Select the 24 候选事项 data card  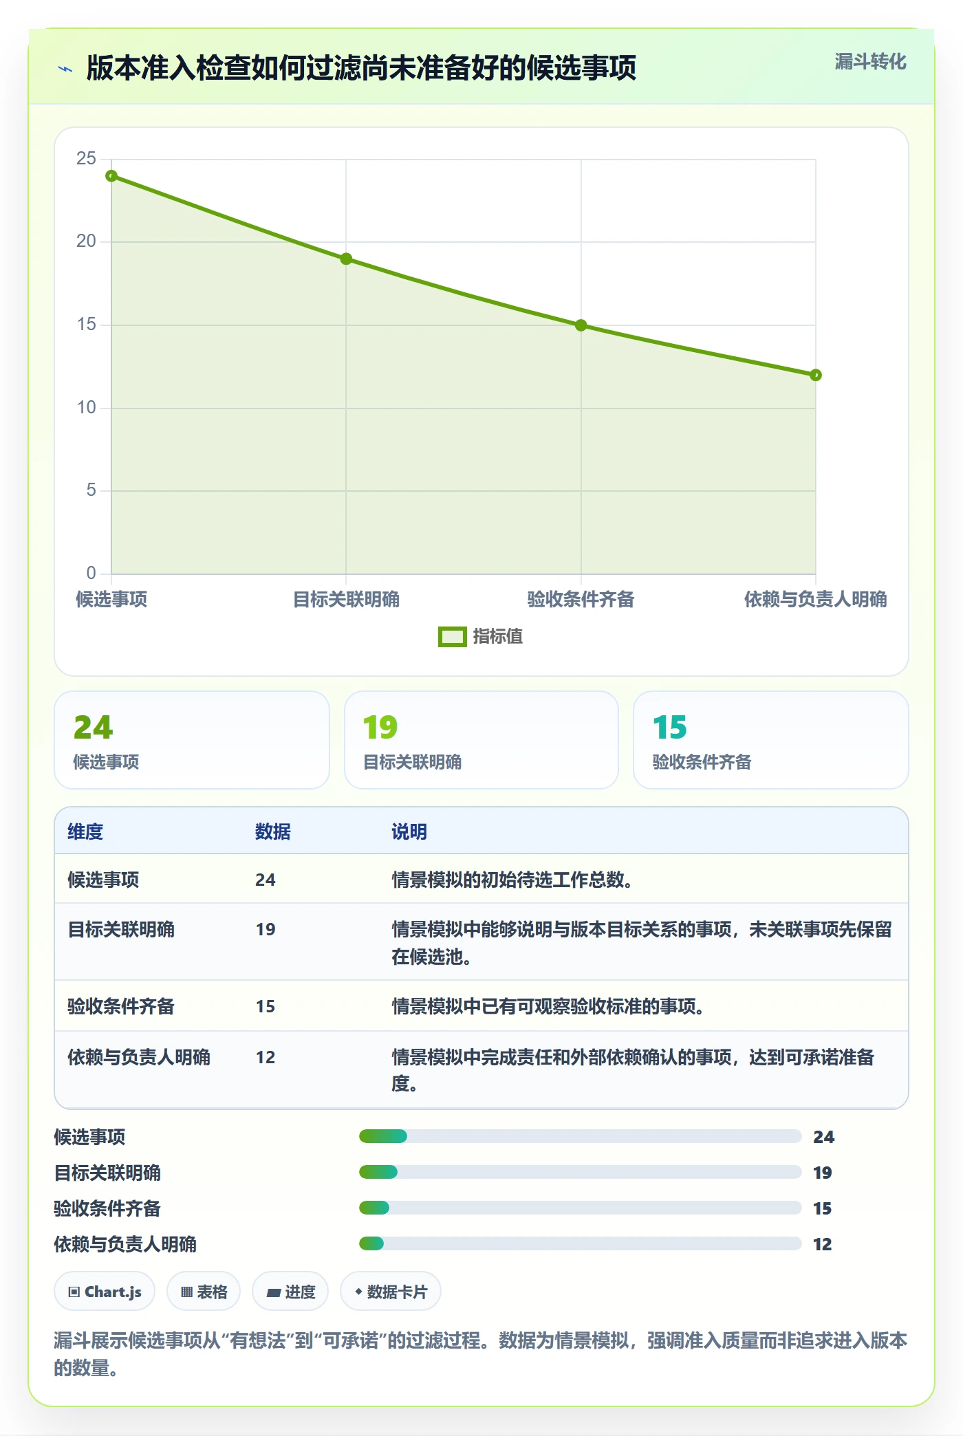pos(192,740)
